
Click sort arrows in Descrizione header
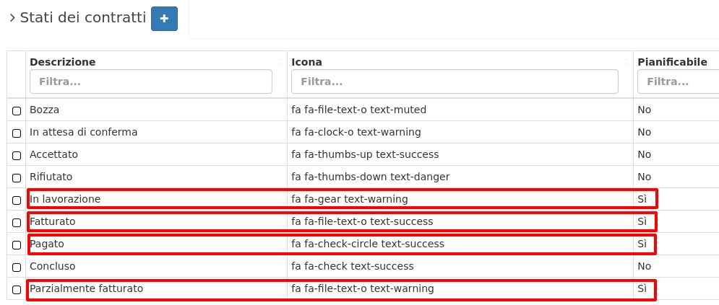click(x=280, y=62)
